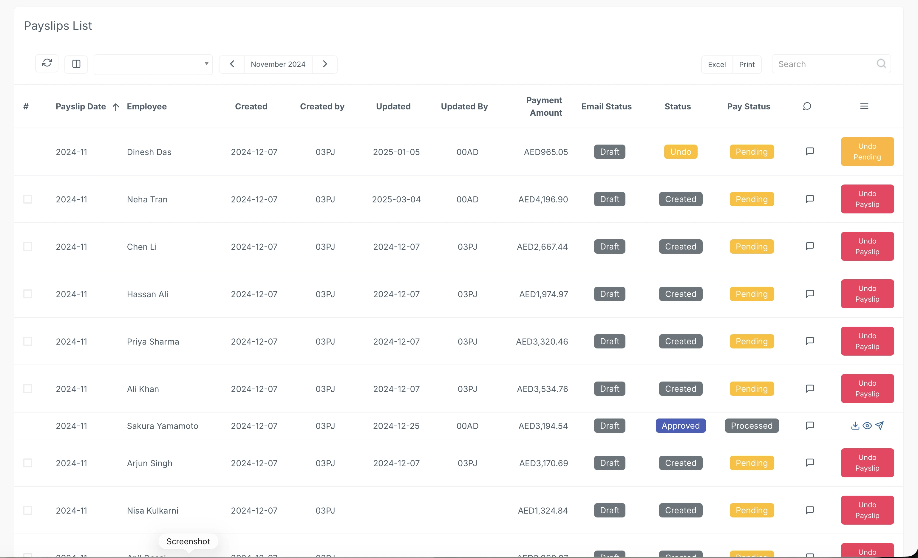Open comments for Hassan Ali
Viewport: 918px width, 558px height.
coord(809,294)
